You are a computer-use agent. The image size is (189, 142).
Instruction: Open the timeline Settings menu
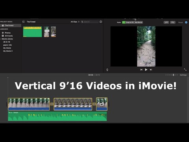click(x=183, y=75)
